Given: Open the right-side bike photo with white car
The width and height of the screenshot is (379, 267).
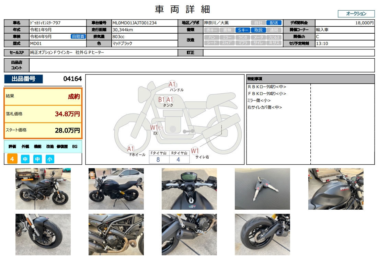Looking at the screenshot, I should click(x=116, y=189).
